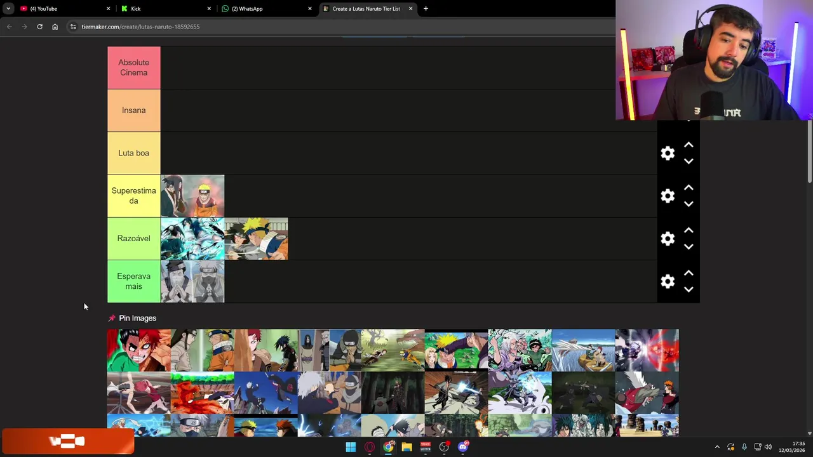Click the Luta boa tier label

tap(133, 153)
